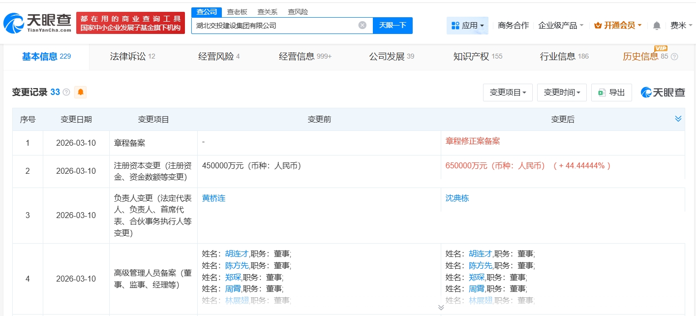Switch to 法律诉讼 tab
The width and height of the screenshot is (696, 316).
tap(132, 57)
